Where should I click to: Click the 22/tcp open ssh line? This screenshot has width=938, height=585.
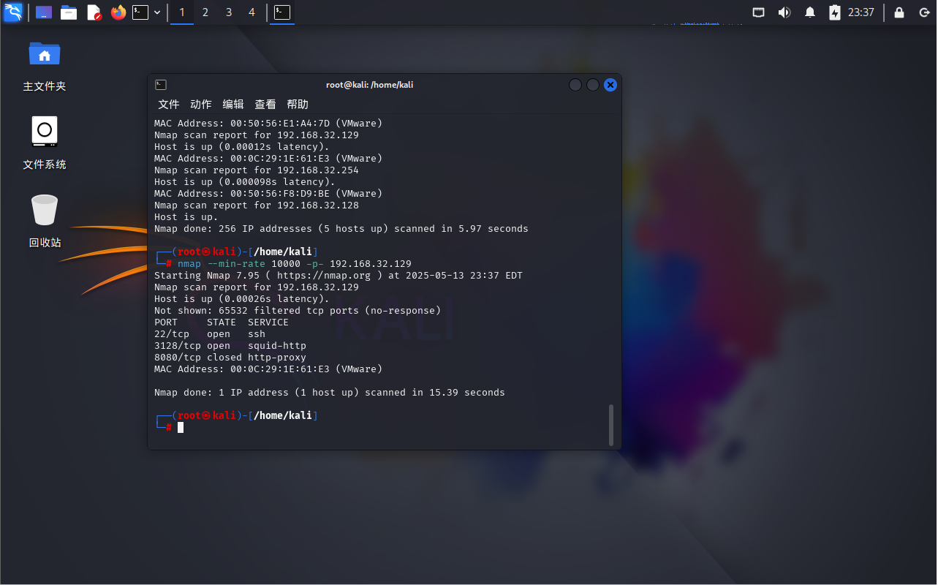[x=210, y=334]
